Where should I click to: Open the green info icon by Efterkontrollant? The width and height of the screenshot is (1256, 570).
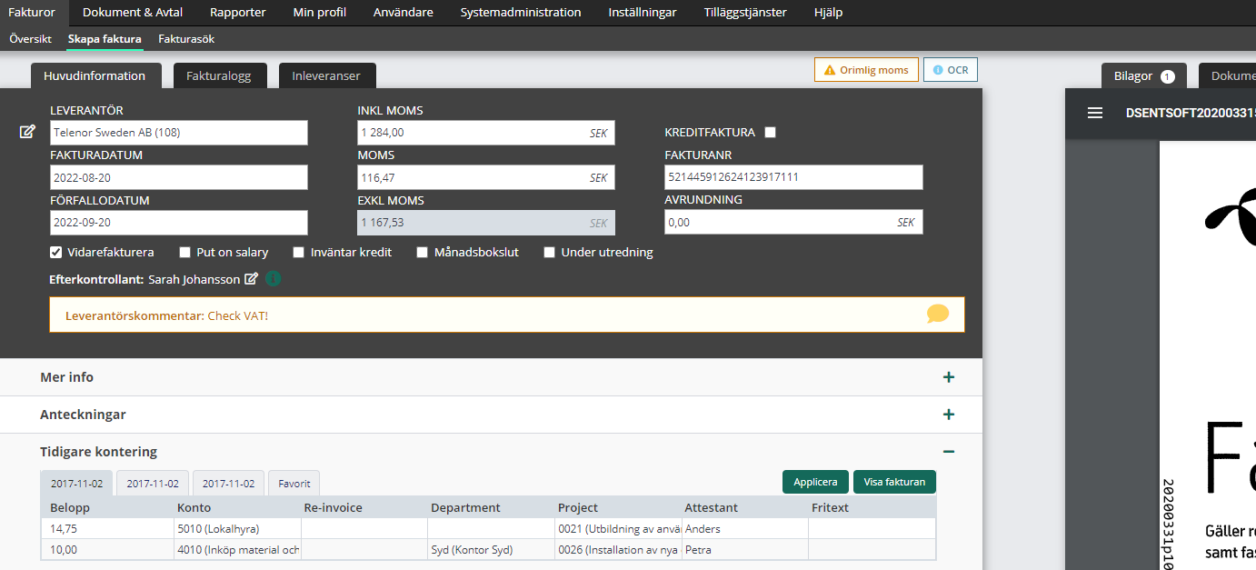pyautogui.click(x=274, y=279)
